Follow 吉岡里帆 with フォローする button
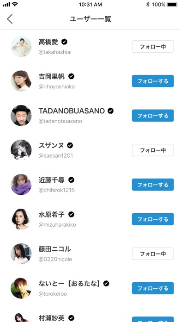 [153, 81]
